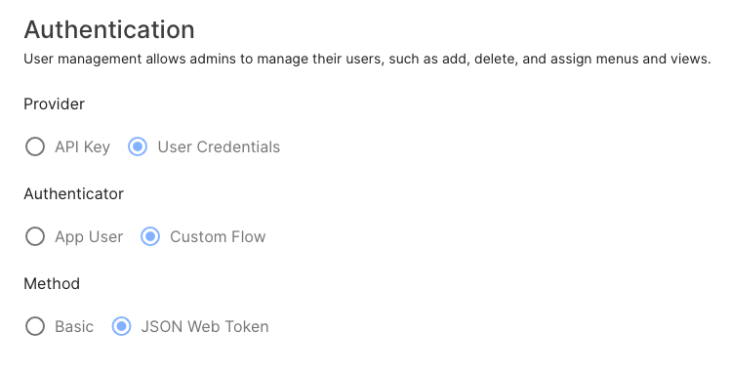Click the Authentication page heading
Viewport: 730px width, 373px height.
pyautogui.click(x=109, y=30)
